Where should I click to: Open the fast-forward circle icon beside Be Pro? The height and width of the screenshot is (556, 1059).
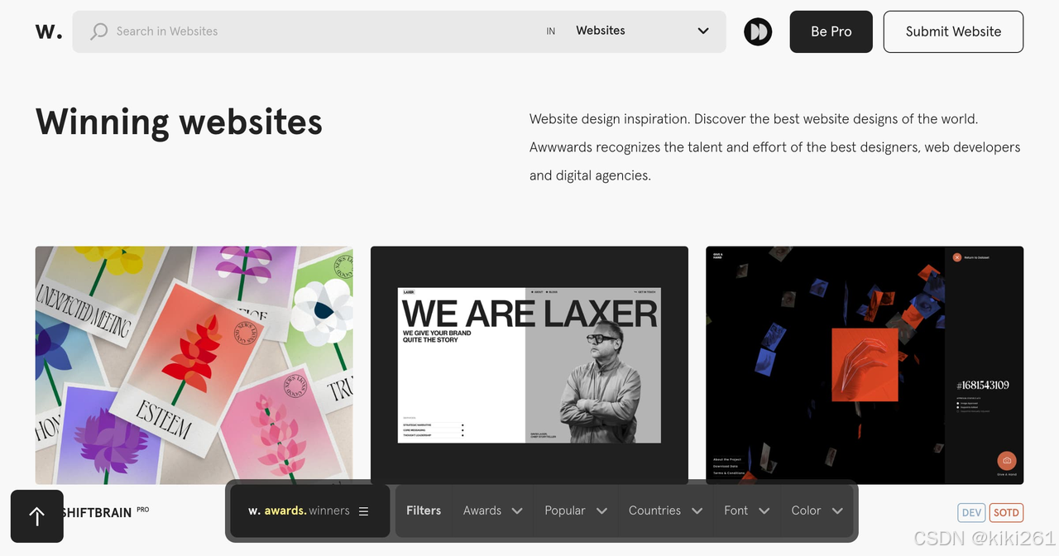coord(758,31)
